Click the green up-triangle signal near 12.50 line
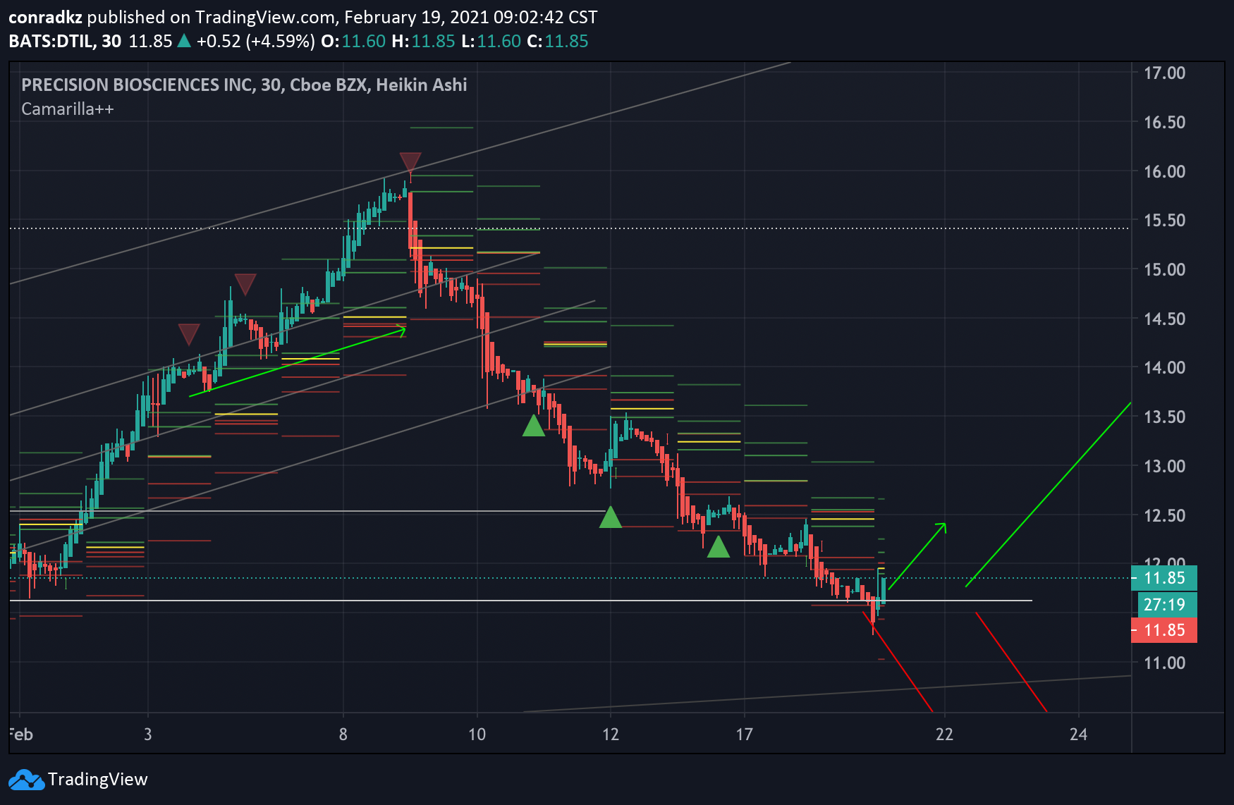Screen dimensions: 1234x805 click(x=611, y=517)
